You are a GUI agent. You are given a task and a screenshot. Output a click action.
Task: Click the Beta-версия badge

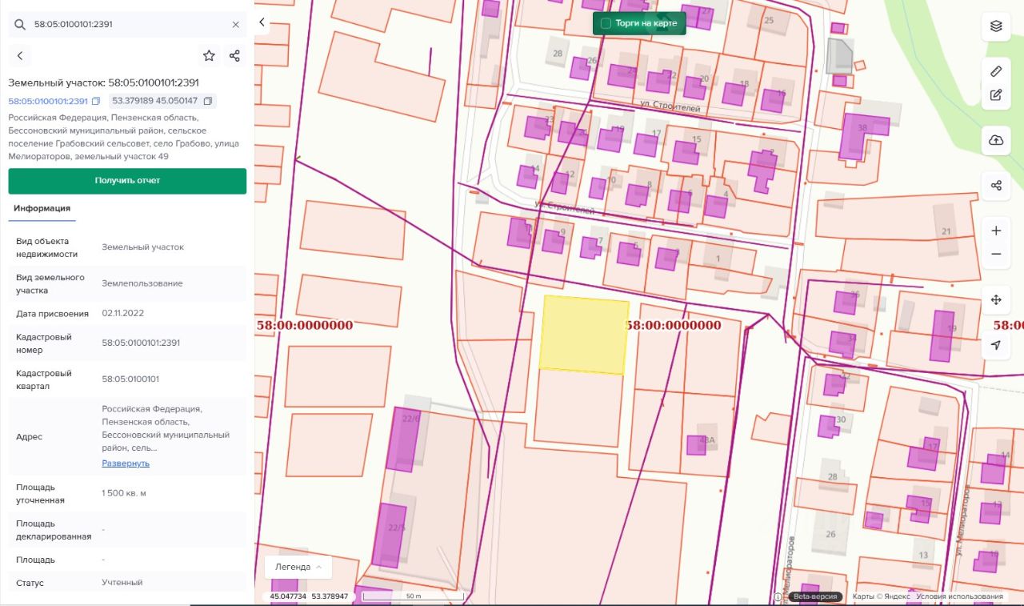click(x=815, y=596)
